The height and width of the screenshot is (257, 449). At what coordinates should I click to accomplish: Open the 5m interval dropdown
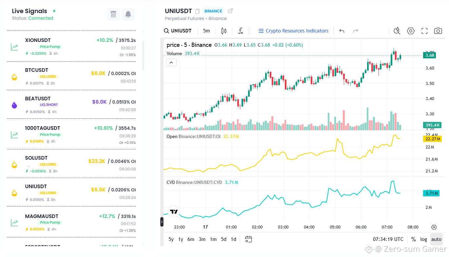(x=206, y=31)
